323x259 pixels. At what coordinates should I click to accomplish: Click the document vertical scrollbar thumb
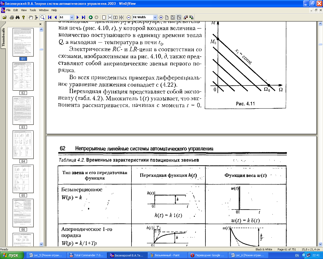coord(320,45)
